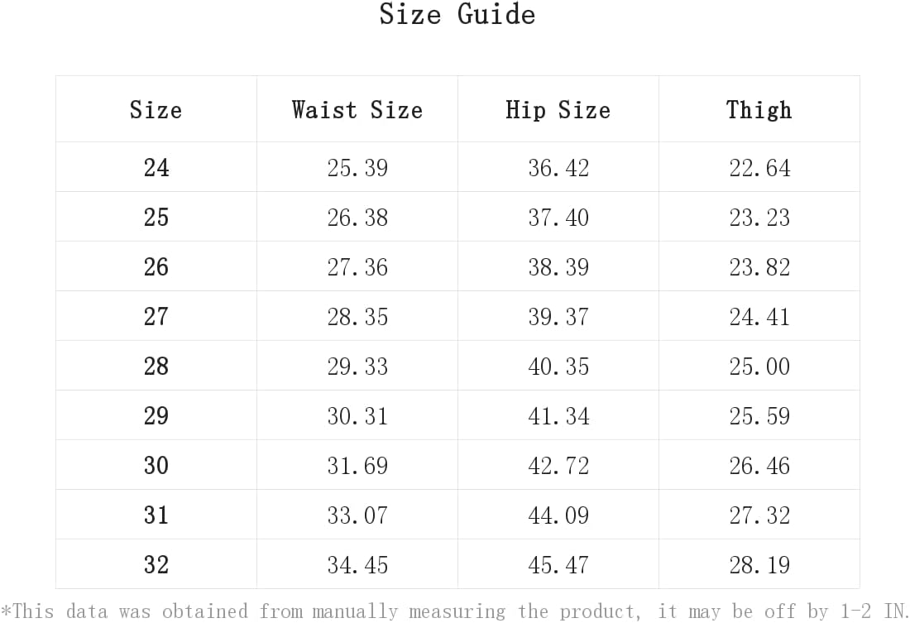This screenshot has height=623, width=910.
Task: Select thigh value 22.64
Action: (759, 168)
